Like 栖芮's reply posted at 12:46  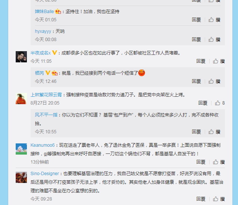[x=214, y=81]
